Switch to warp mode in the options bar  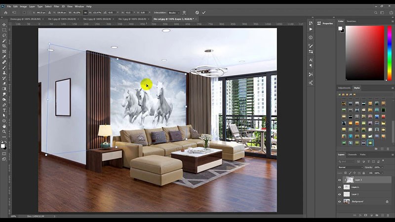184,13
